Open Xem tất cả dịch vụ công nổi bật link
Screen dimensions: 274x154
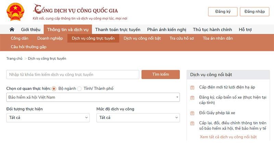[x=228, y=137]
